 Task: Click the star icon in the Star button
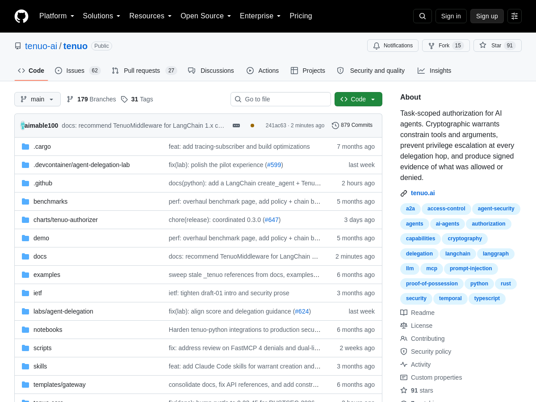click(483, 45)
